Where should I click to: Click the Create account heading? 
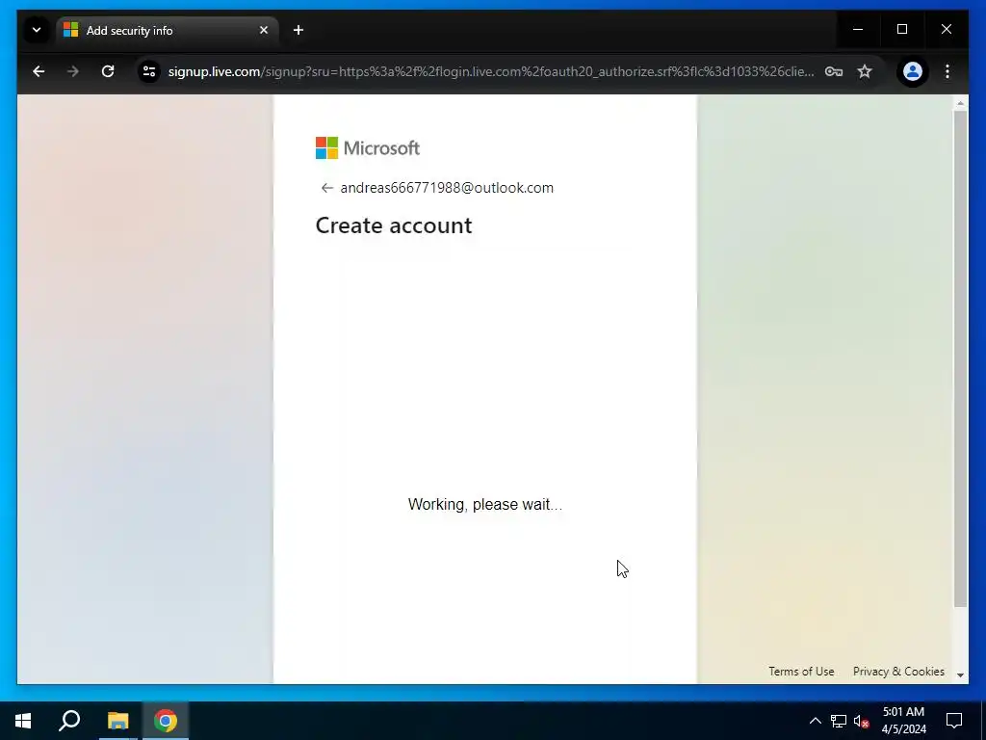[394, 225]
